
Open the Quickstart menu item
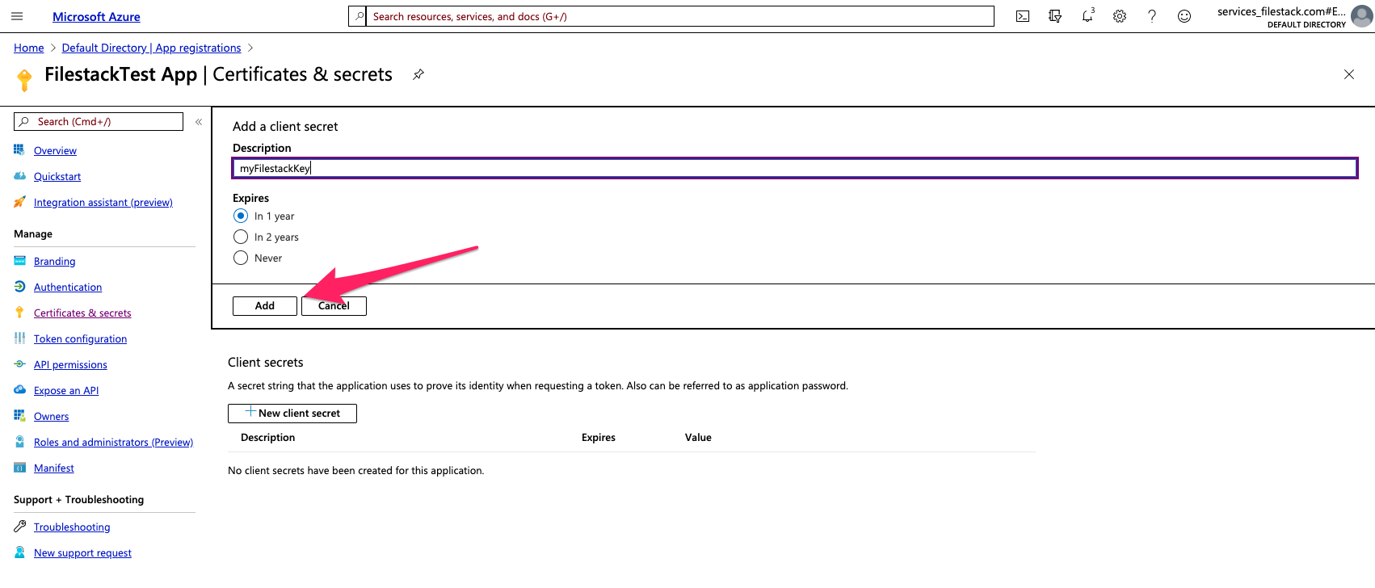click(57, 177)
